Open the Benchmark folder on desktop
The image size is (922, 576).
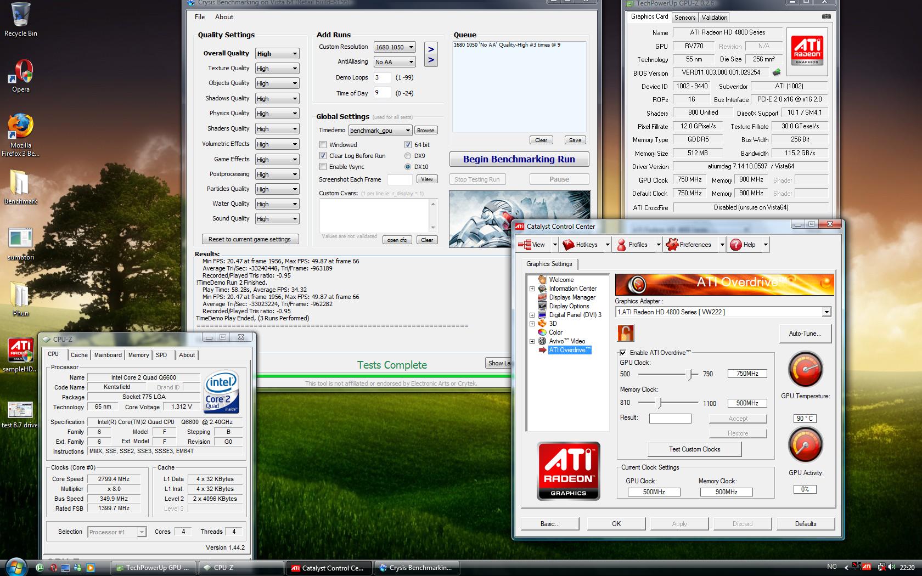pyautogui.click(x=21, y=187)
